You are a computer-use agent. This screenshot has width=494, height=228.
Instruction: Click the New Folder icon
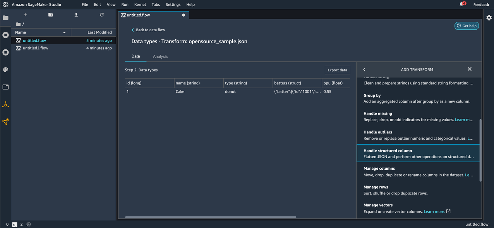point(51,15)
